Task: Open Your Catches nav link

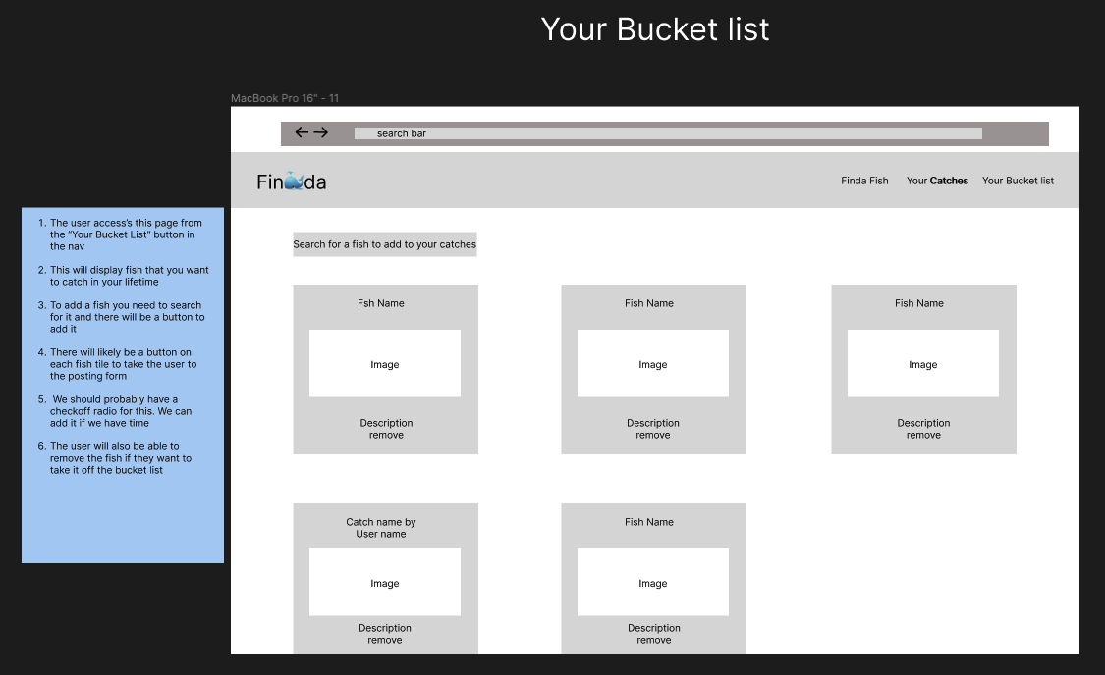Action: [x=937, y=181]
